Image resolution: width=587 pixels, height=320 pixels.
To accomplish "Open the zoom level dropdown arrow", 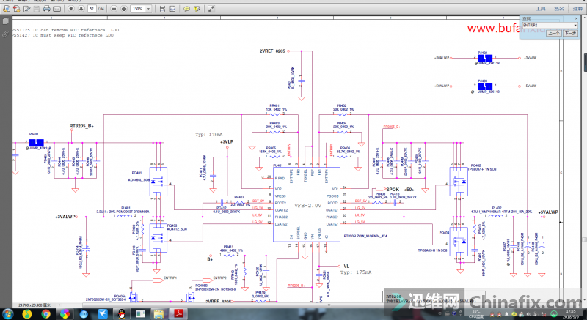I will point(149,9).
